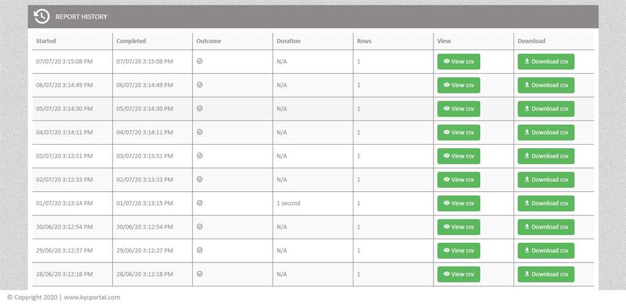View csv for the 30/06/20 report
This screenshot has height=304, width=626.
(458, 227)
